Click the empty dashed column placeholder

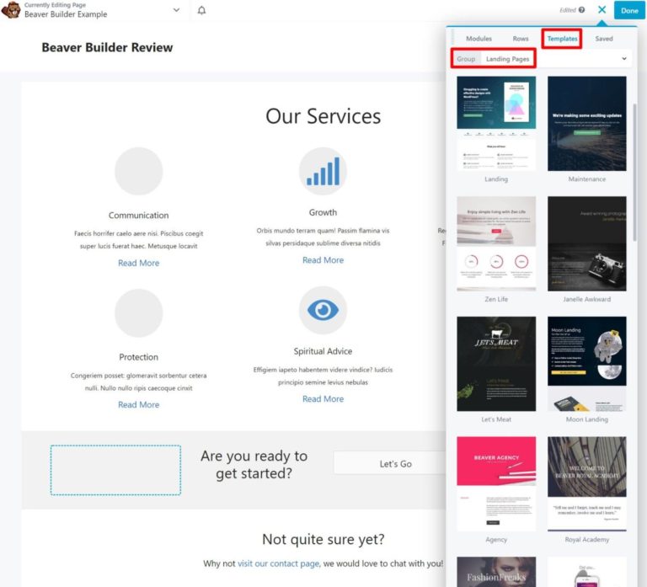click(x=115, y=470)
